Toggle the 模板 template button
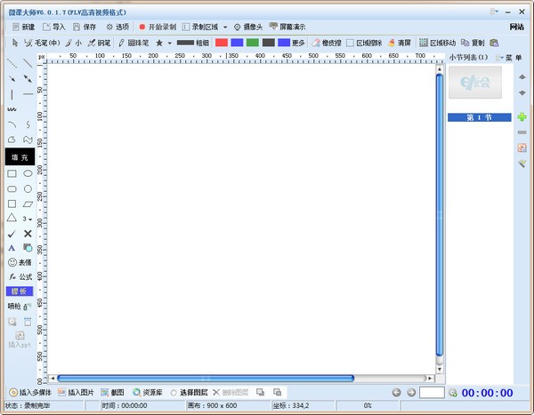The height and width of the screenshot is (415, 534). click(x=20, y=291)
